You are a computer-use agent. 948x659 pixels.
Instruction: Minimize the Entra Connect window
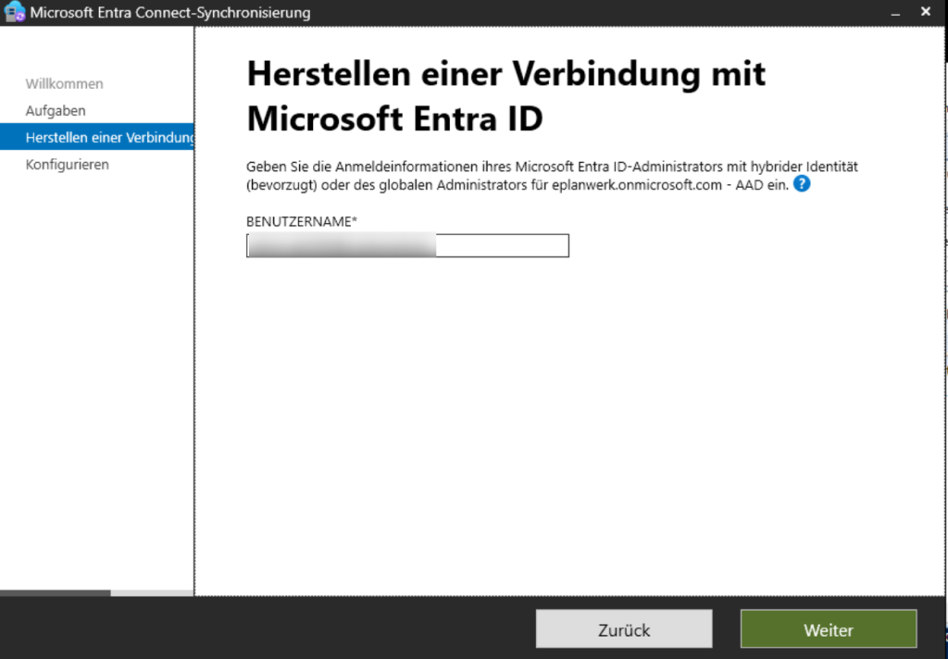tap(895, 13)
